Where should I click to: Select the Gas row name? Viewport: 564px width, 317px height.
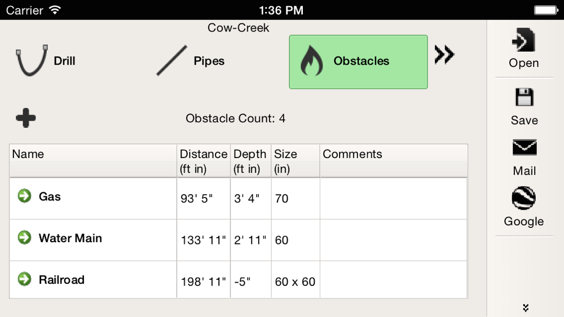coord(50,197)
